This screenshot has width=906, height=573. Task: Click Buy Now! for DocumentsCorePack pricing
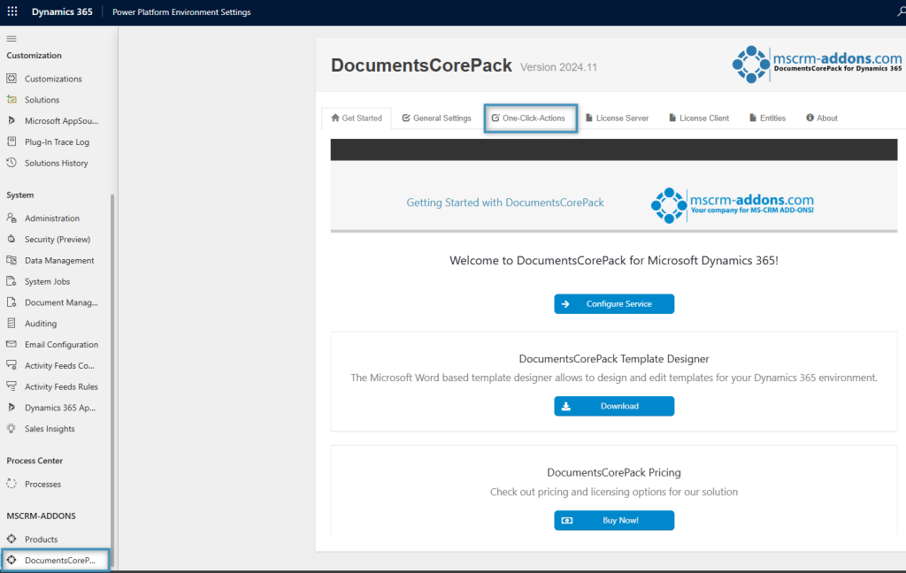(614, 520)
